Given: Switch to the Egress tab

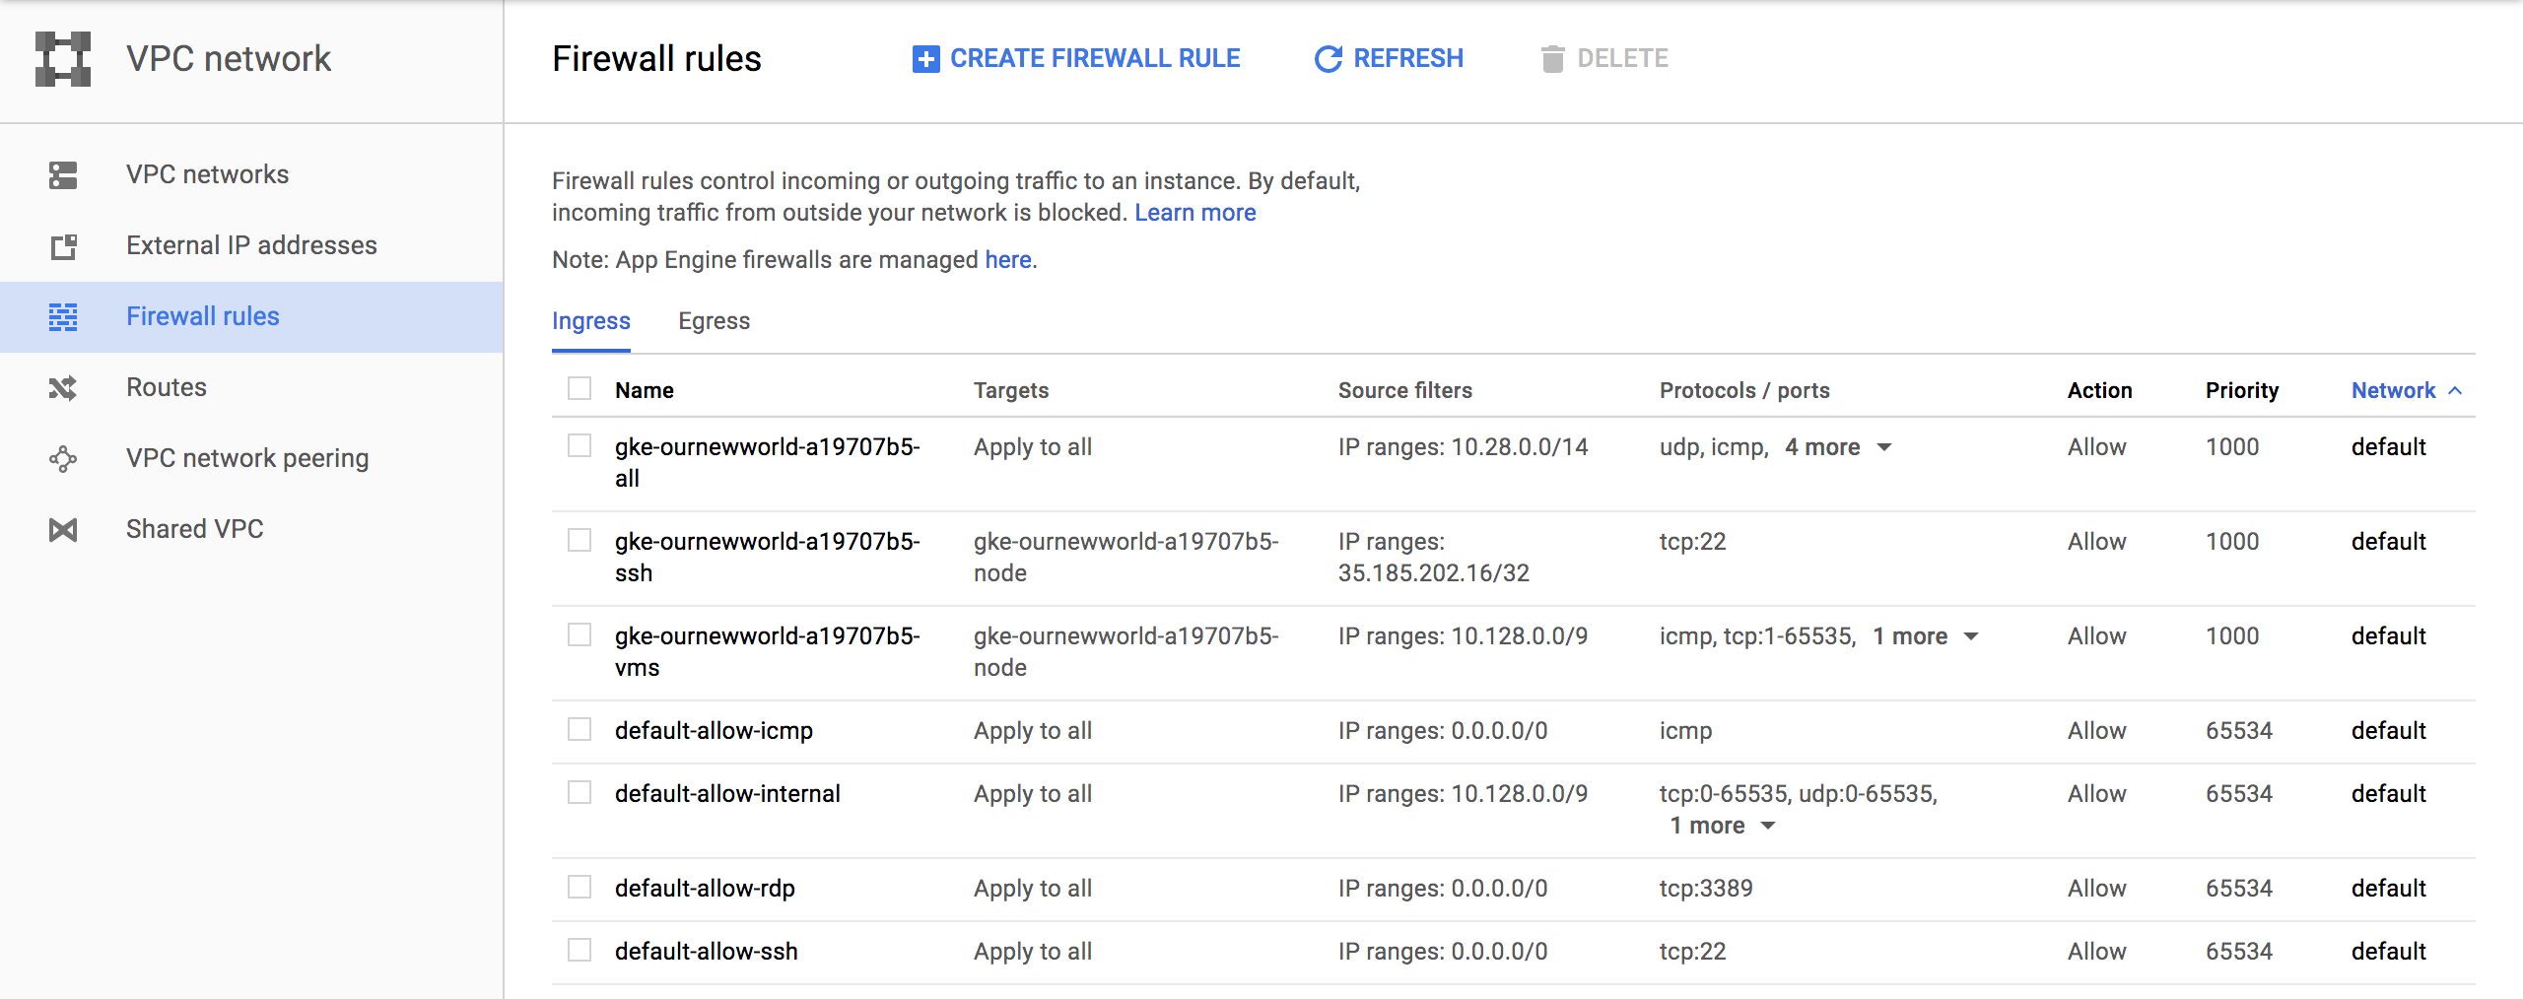Looking at the screenshot, I should (714, 321).
